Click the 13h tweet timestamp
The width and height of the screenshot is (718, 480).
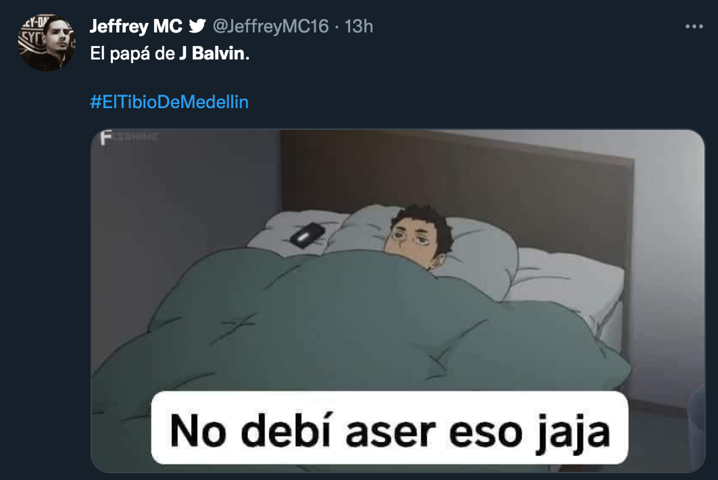(x=358, y=26)
